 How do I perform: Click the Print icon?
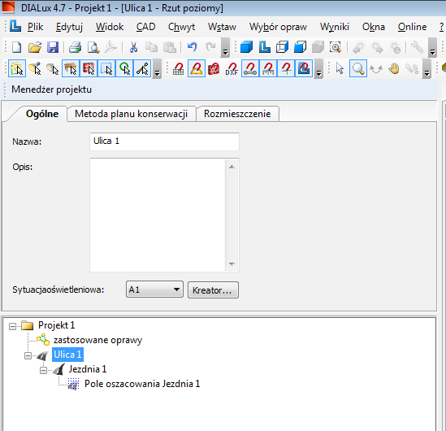(75, 47)
